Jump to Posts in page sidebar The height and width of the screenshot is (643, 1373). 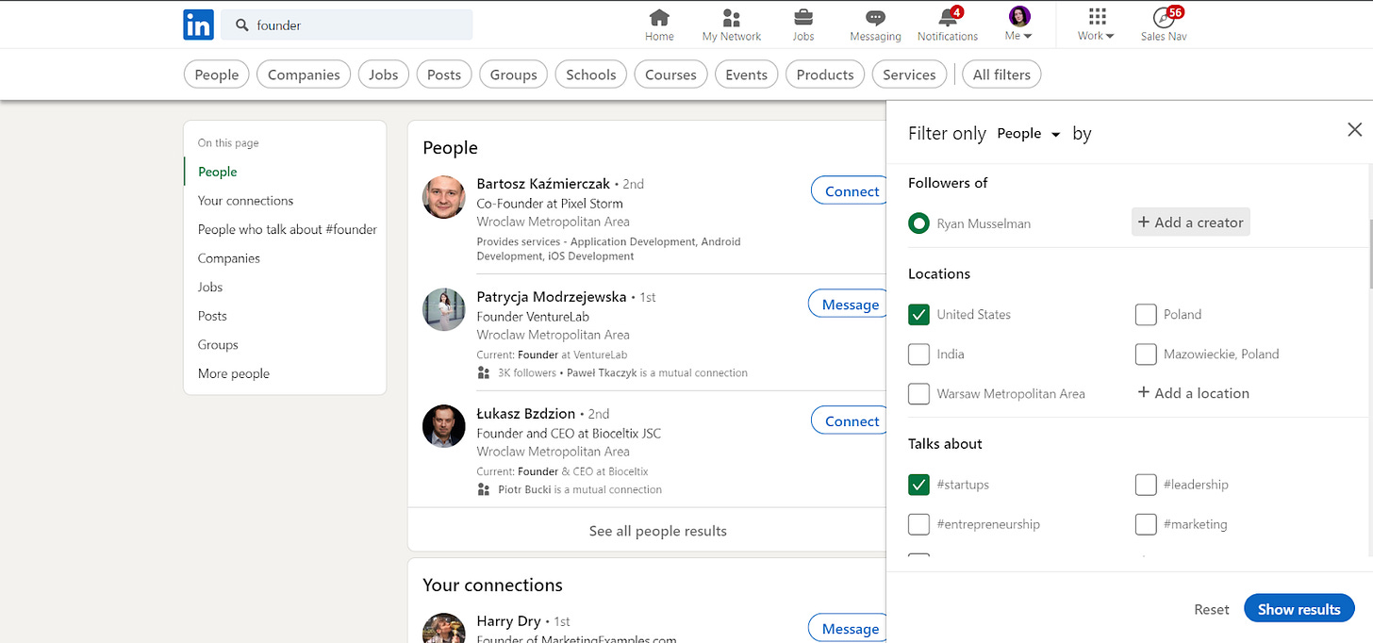(212, 316)
